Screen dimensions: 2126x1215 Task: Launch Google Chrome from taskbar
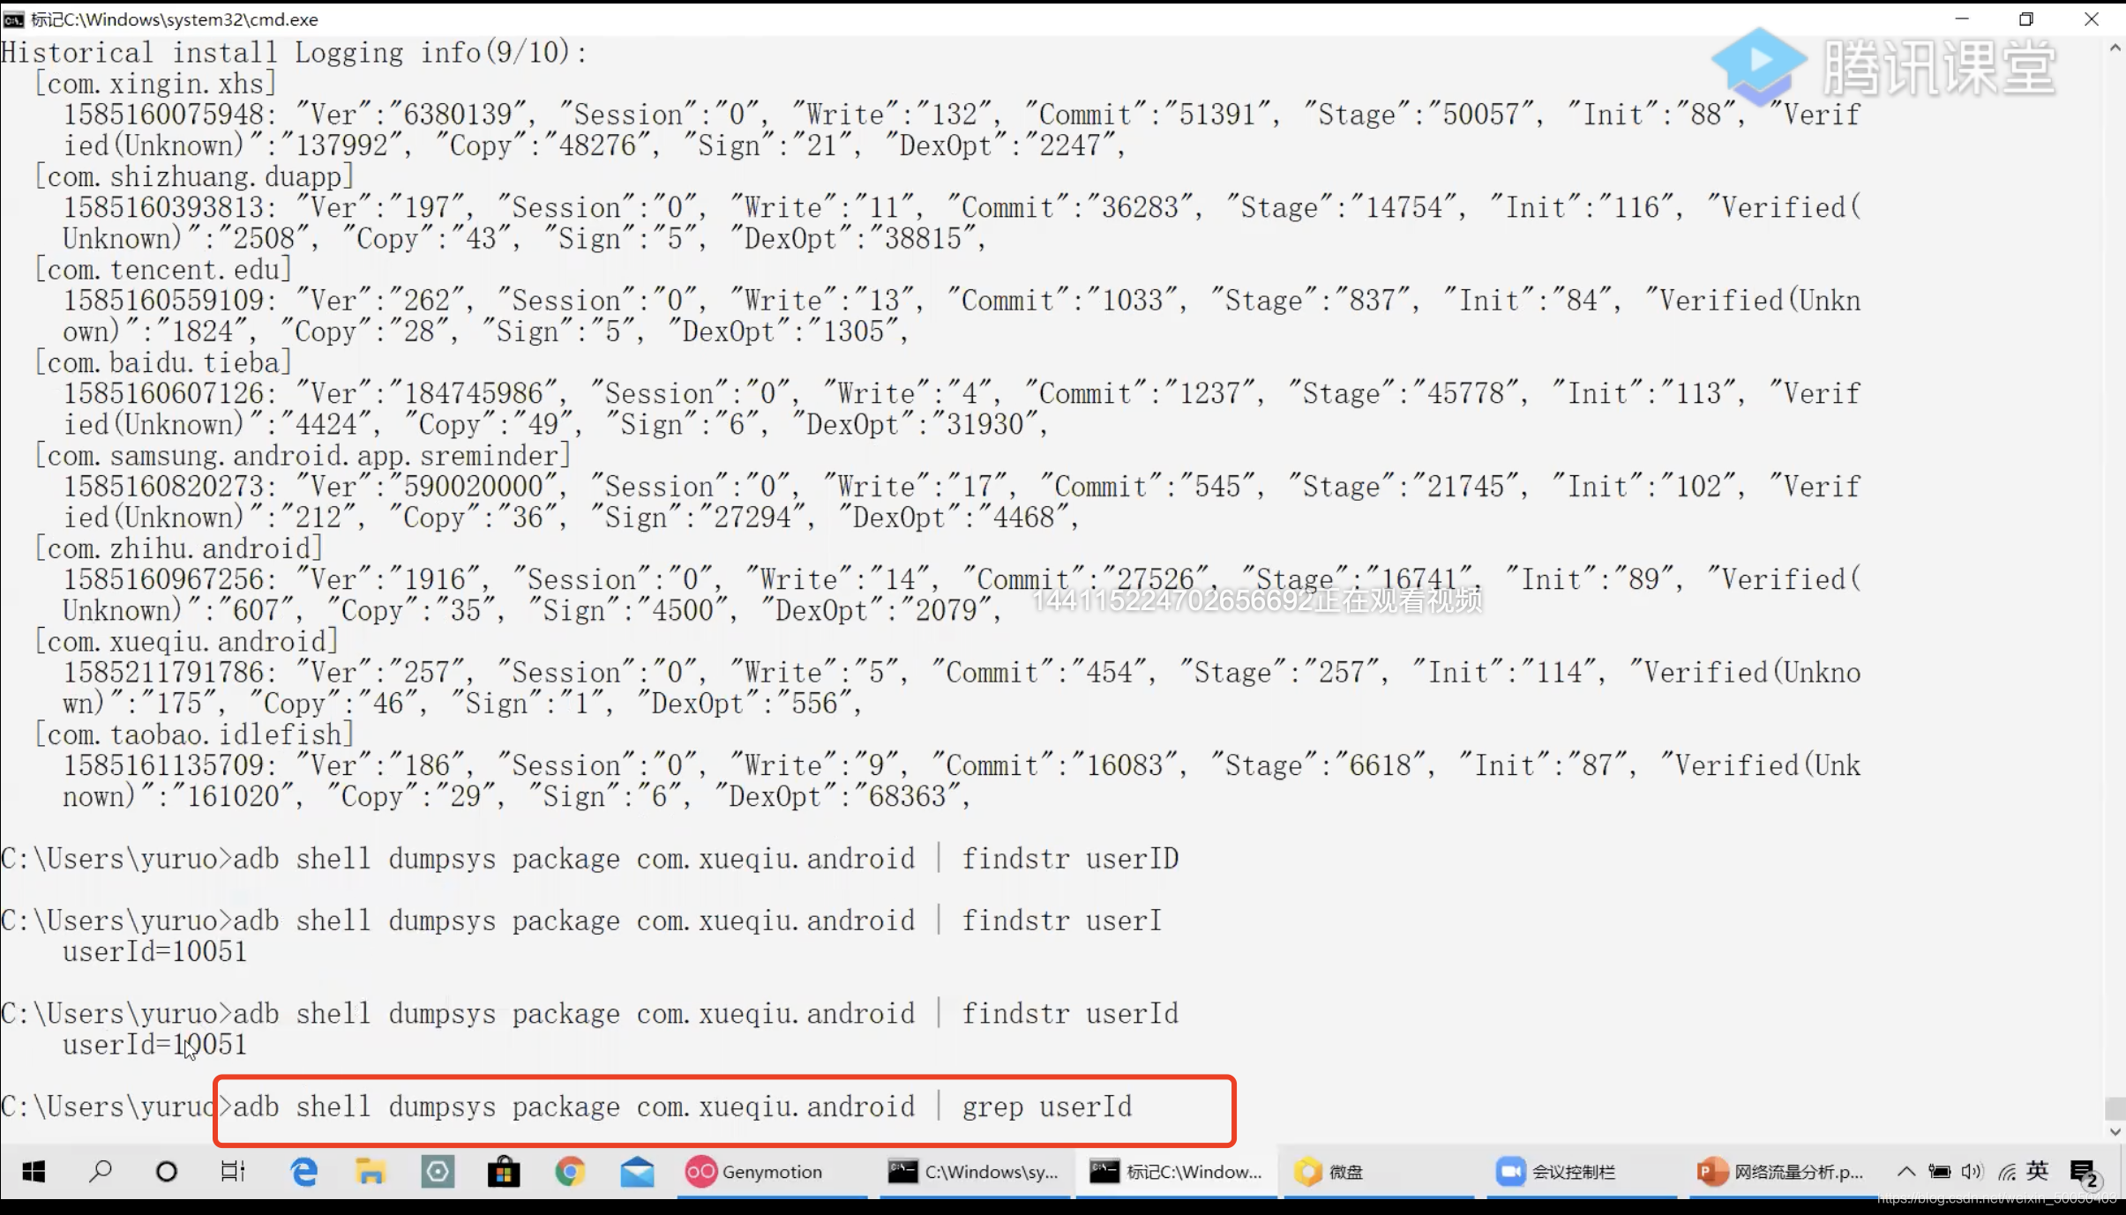(x=570, y=1172)
